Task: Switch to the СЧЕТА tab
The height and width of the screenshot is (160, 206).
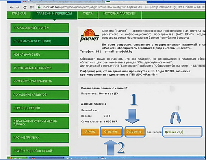Action: (x=88, y=14)
